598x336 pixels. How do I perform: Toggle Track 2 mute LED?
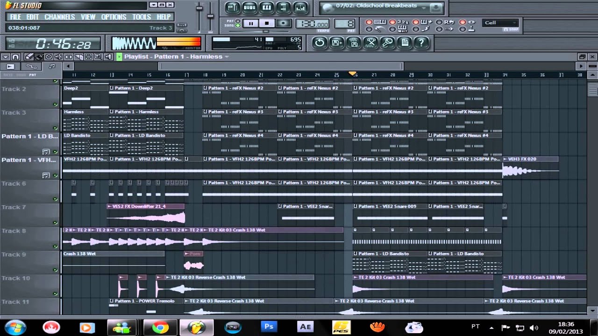coord(55,104)
